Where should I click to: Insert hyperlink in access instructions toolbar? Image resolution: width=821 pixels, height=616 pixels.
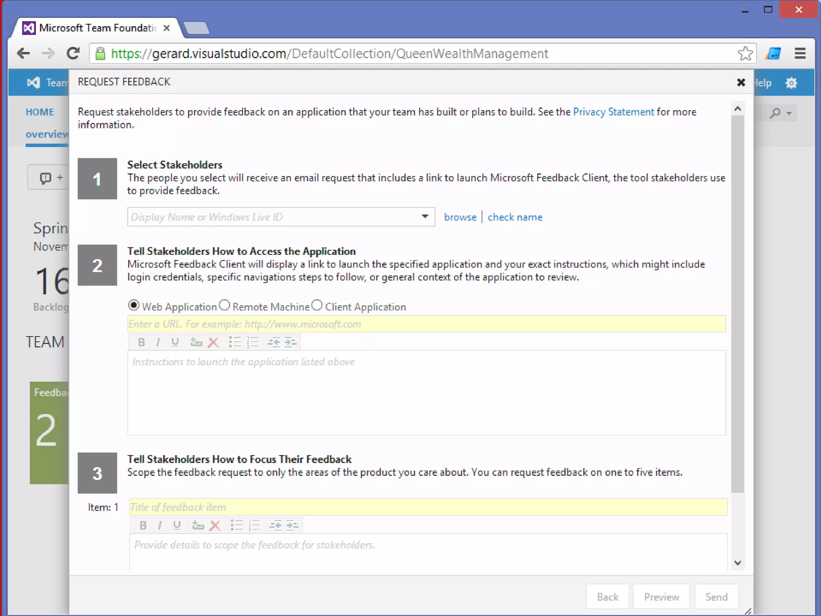[196, 342]
